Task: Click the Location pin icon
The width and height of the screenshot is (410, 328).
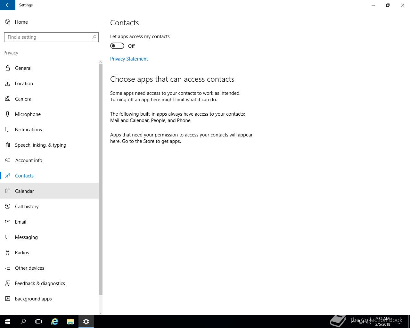Action: 8,83
